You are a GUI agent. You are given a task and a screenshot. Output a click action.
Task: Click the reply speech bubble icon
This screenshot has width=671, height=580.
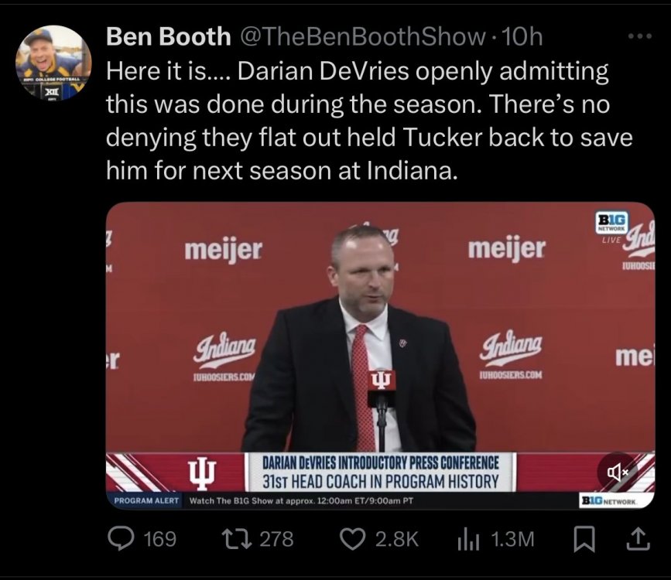pos(121,538)
